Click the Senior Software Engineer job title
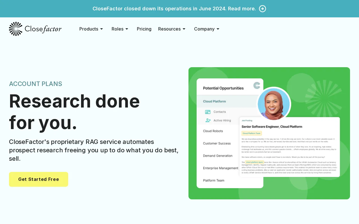Screen dimensions: 359x224 coord(272,127)
